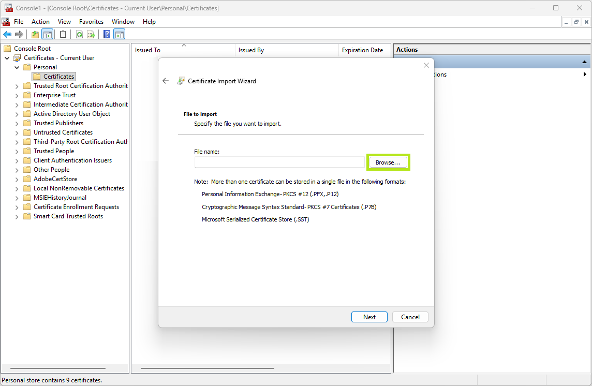Viewport: 592px width, 386px height.
Task: Restore the inner MDI child window
Action: [x=576, y=22]
